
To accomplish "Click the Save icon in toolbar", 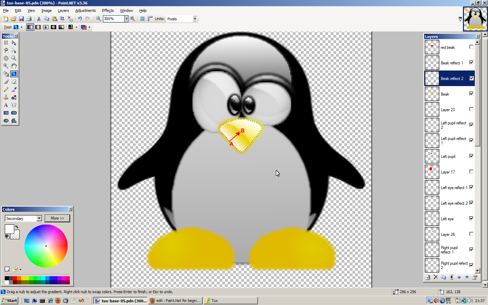I will 21,19.
